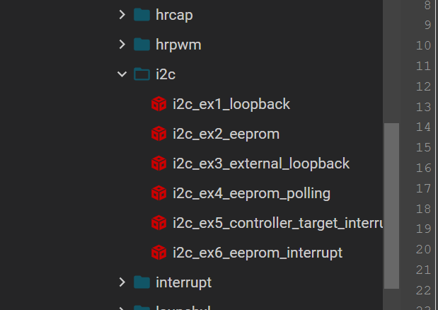Click the open i2c folder icon

pos(142,74)
